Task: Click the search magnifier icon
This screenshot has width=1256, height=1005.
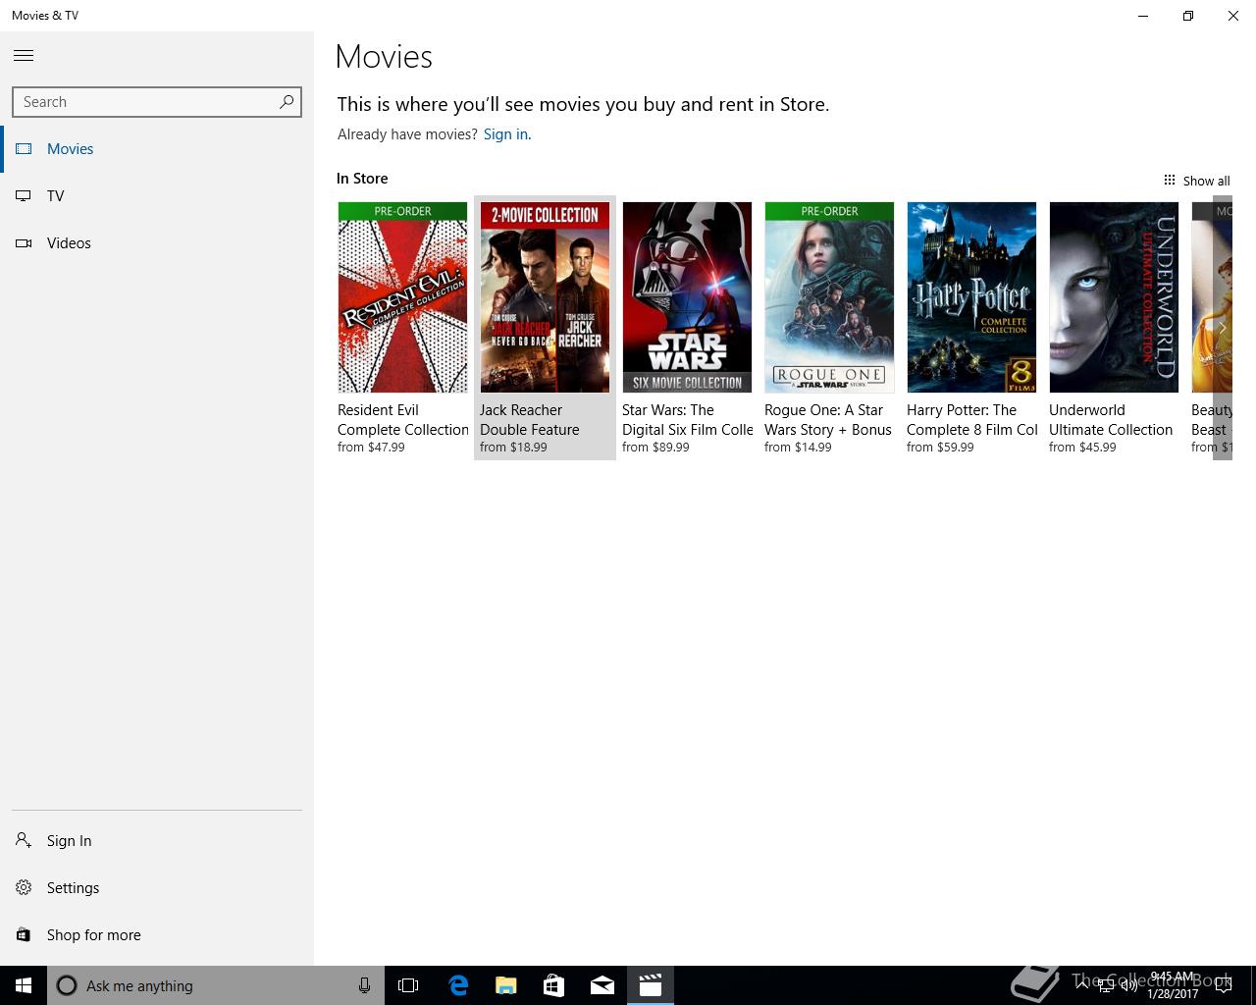Action: click(287, 101)
